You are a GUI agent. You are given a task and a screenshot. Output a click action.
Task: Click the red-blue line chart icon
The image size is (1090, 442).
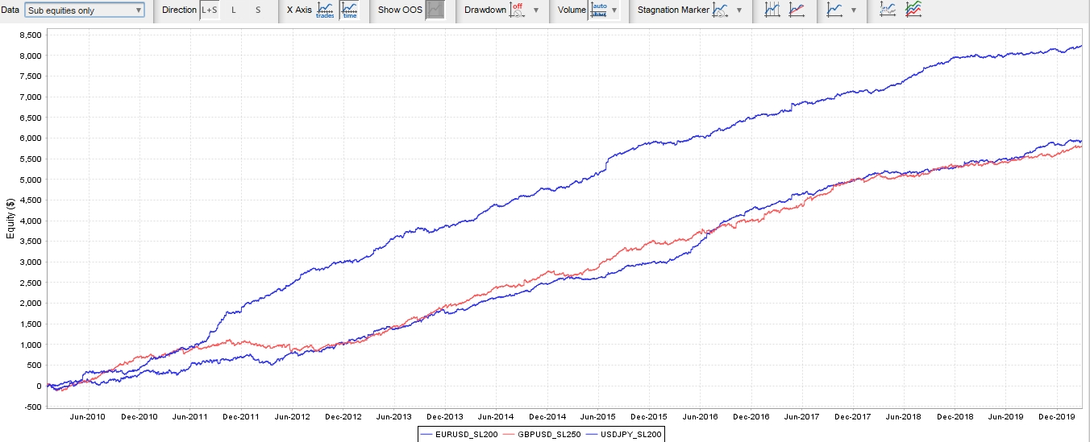pos(797,10)
